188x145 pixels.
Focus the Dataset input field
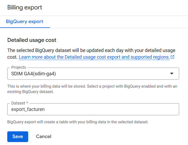pos(93,109)
